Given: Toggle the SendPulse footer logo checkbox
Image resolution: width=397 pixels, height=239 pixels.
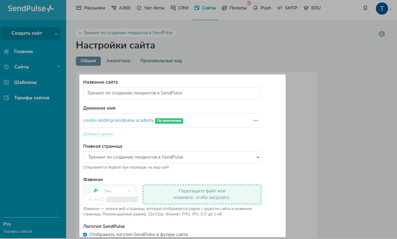Looking at the screenshot, I should (x=85, y=235).
